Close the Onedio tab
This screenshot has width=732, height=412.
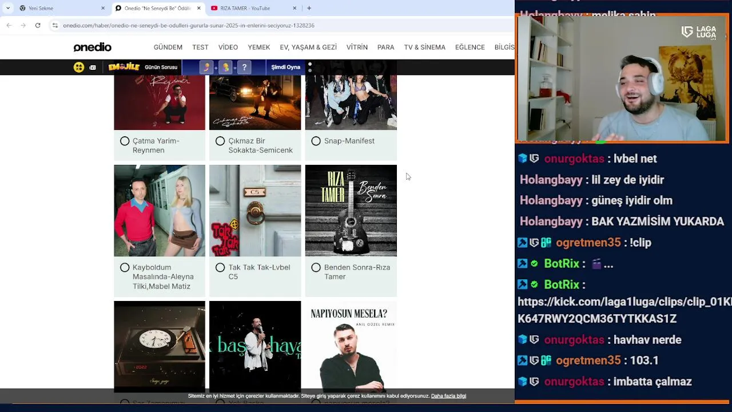199,8
